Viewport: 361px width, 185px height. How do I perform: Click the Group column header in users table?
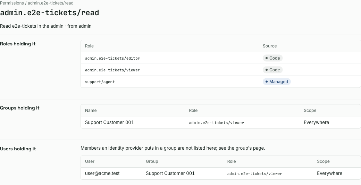point(152,161)
